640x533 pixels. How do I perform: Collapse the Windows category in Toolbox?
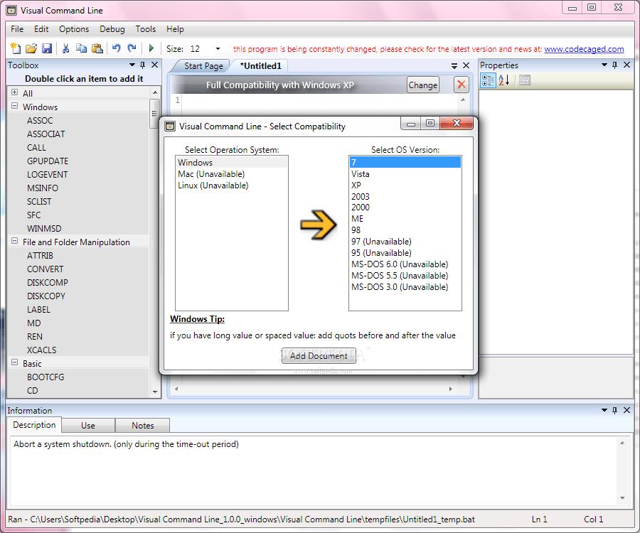tap(15, 106)
